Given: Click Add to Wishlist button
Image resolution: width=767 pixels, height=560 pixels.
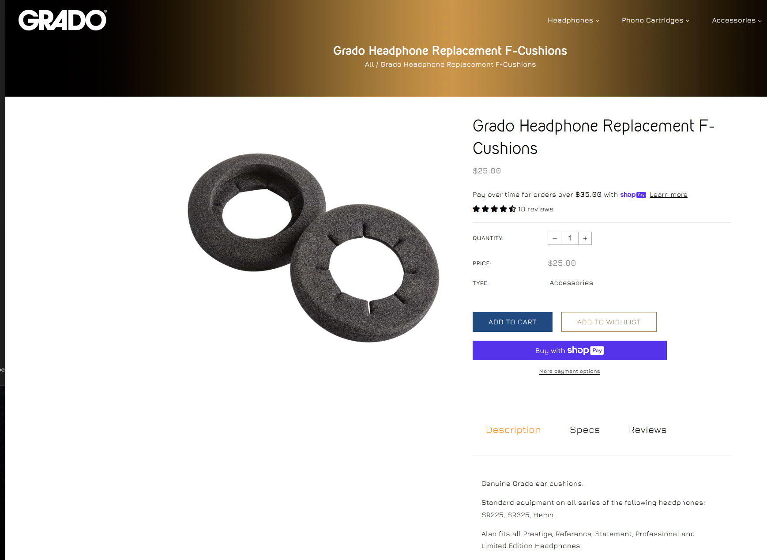Looking at the screenshot, I should 609,322.
